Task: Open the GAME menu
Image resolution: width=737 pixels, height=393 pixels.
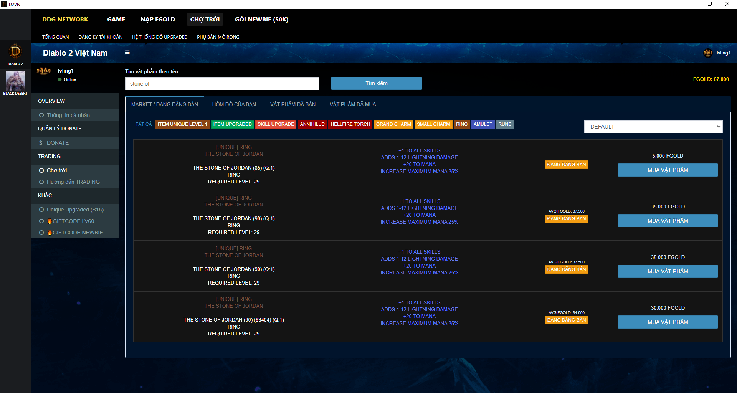Action: (x=116, y=19)
